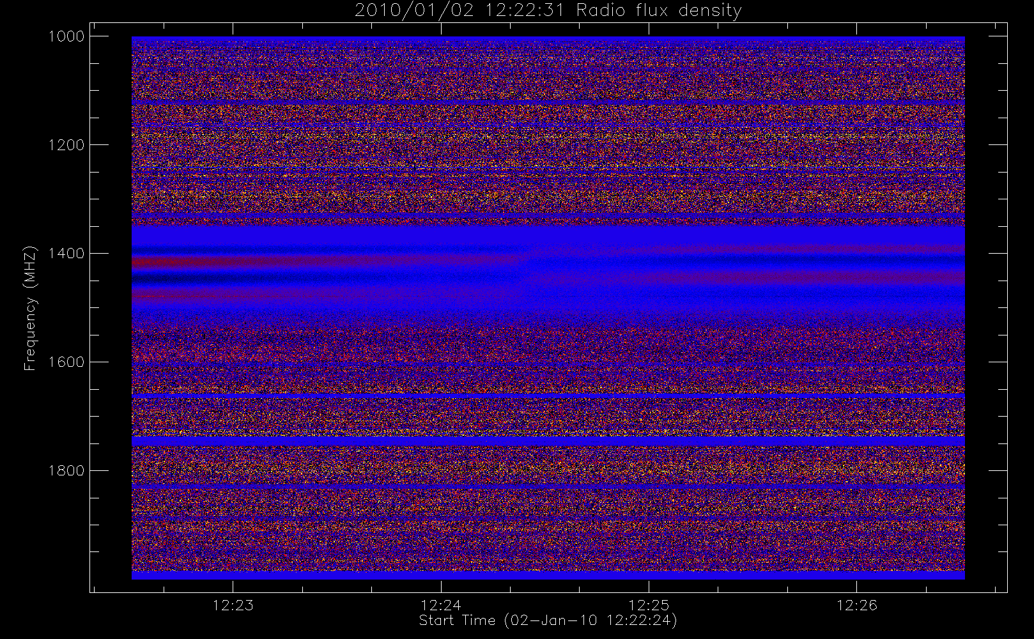Click the 'Frequency (MHZ)' axis title

[x=30, y=308]
